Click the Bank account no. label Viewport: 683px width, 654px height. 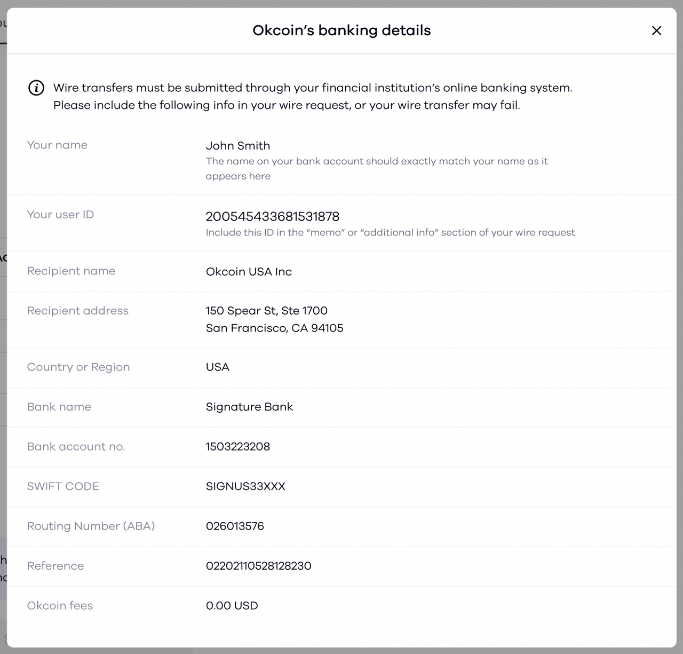click(76, 447)
